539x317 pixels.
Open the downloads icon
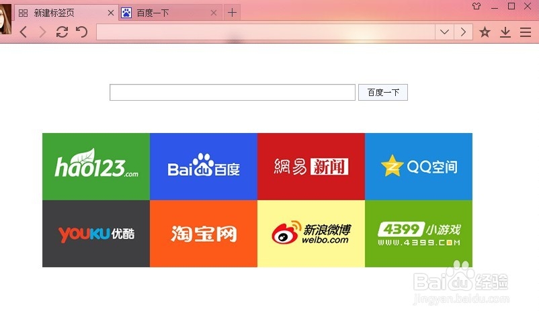pyautogui.click(x=505, y=32)
